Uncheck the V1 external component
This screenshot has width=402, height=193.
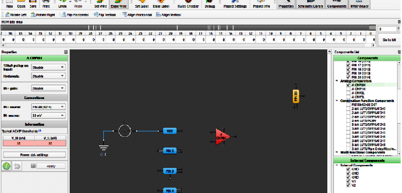click(348, 181)
